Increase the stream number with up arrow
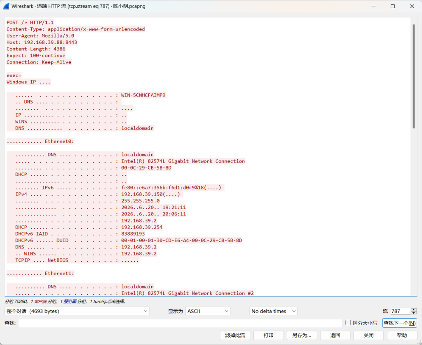 tap(414, 310)
